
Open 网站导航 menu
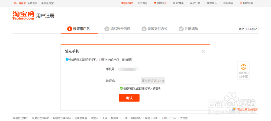pos(248,3)
